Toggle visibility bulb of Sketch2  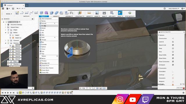pyautogui.click(x=10, y=46)
